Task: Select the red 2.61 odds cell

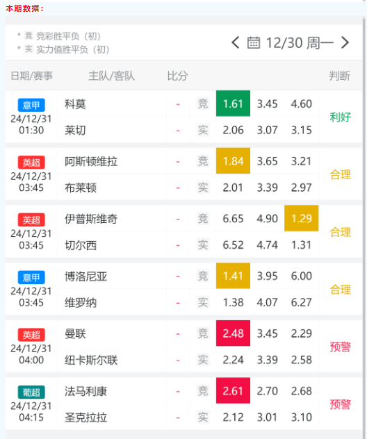Action: [233, 390]
